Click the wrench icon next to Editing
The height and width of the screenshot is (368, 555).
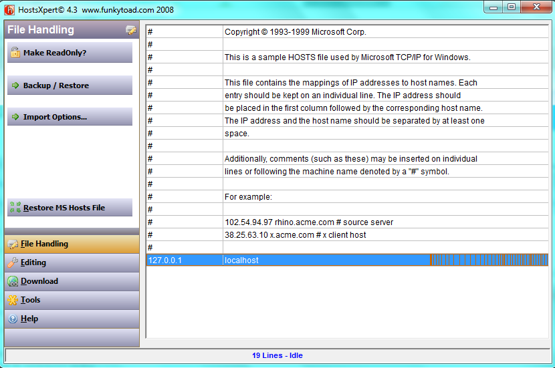tap(13, 262)
